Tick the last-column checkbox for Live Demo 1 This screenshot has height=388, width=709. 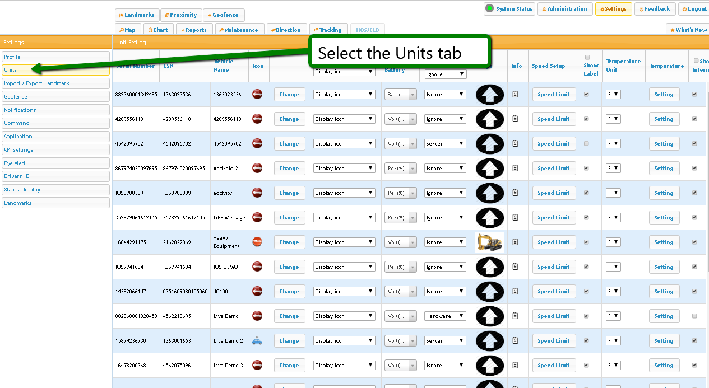(694, 316)
